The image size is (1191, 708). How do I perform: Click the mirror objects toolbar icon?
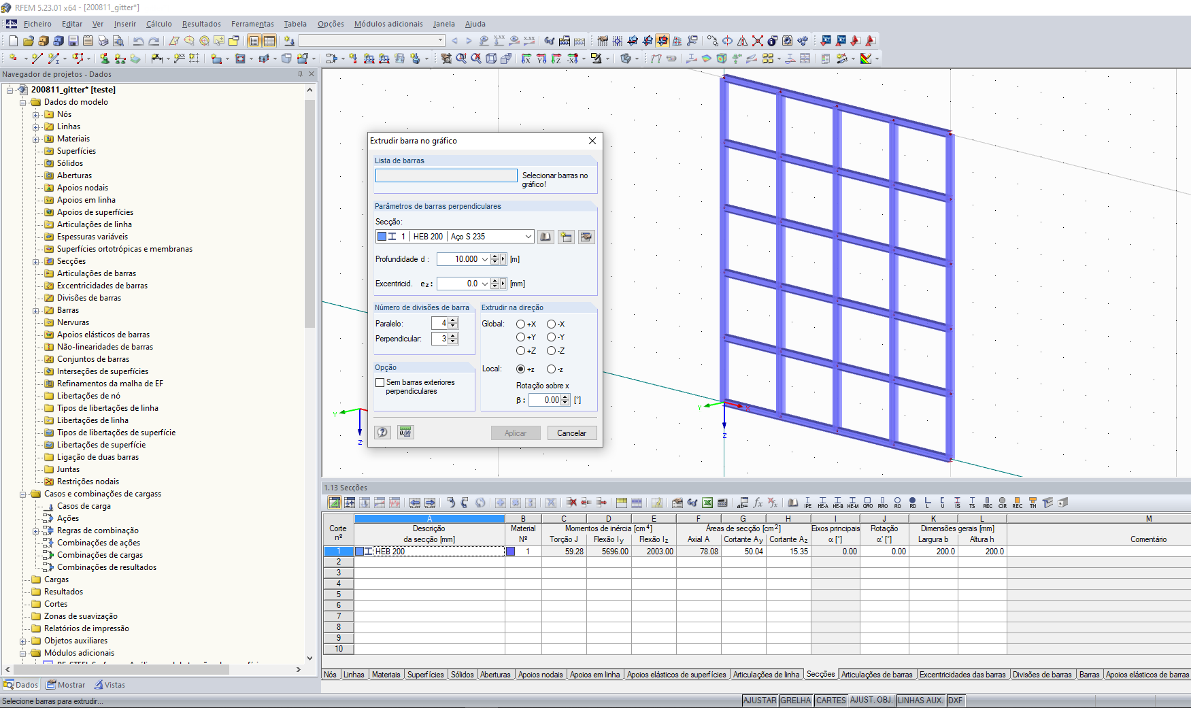(x=743, y=41)
